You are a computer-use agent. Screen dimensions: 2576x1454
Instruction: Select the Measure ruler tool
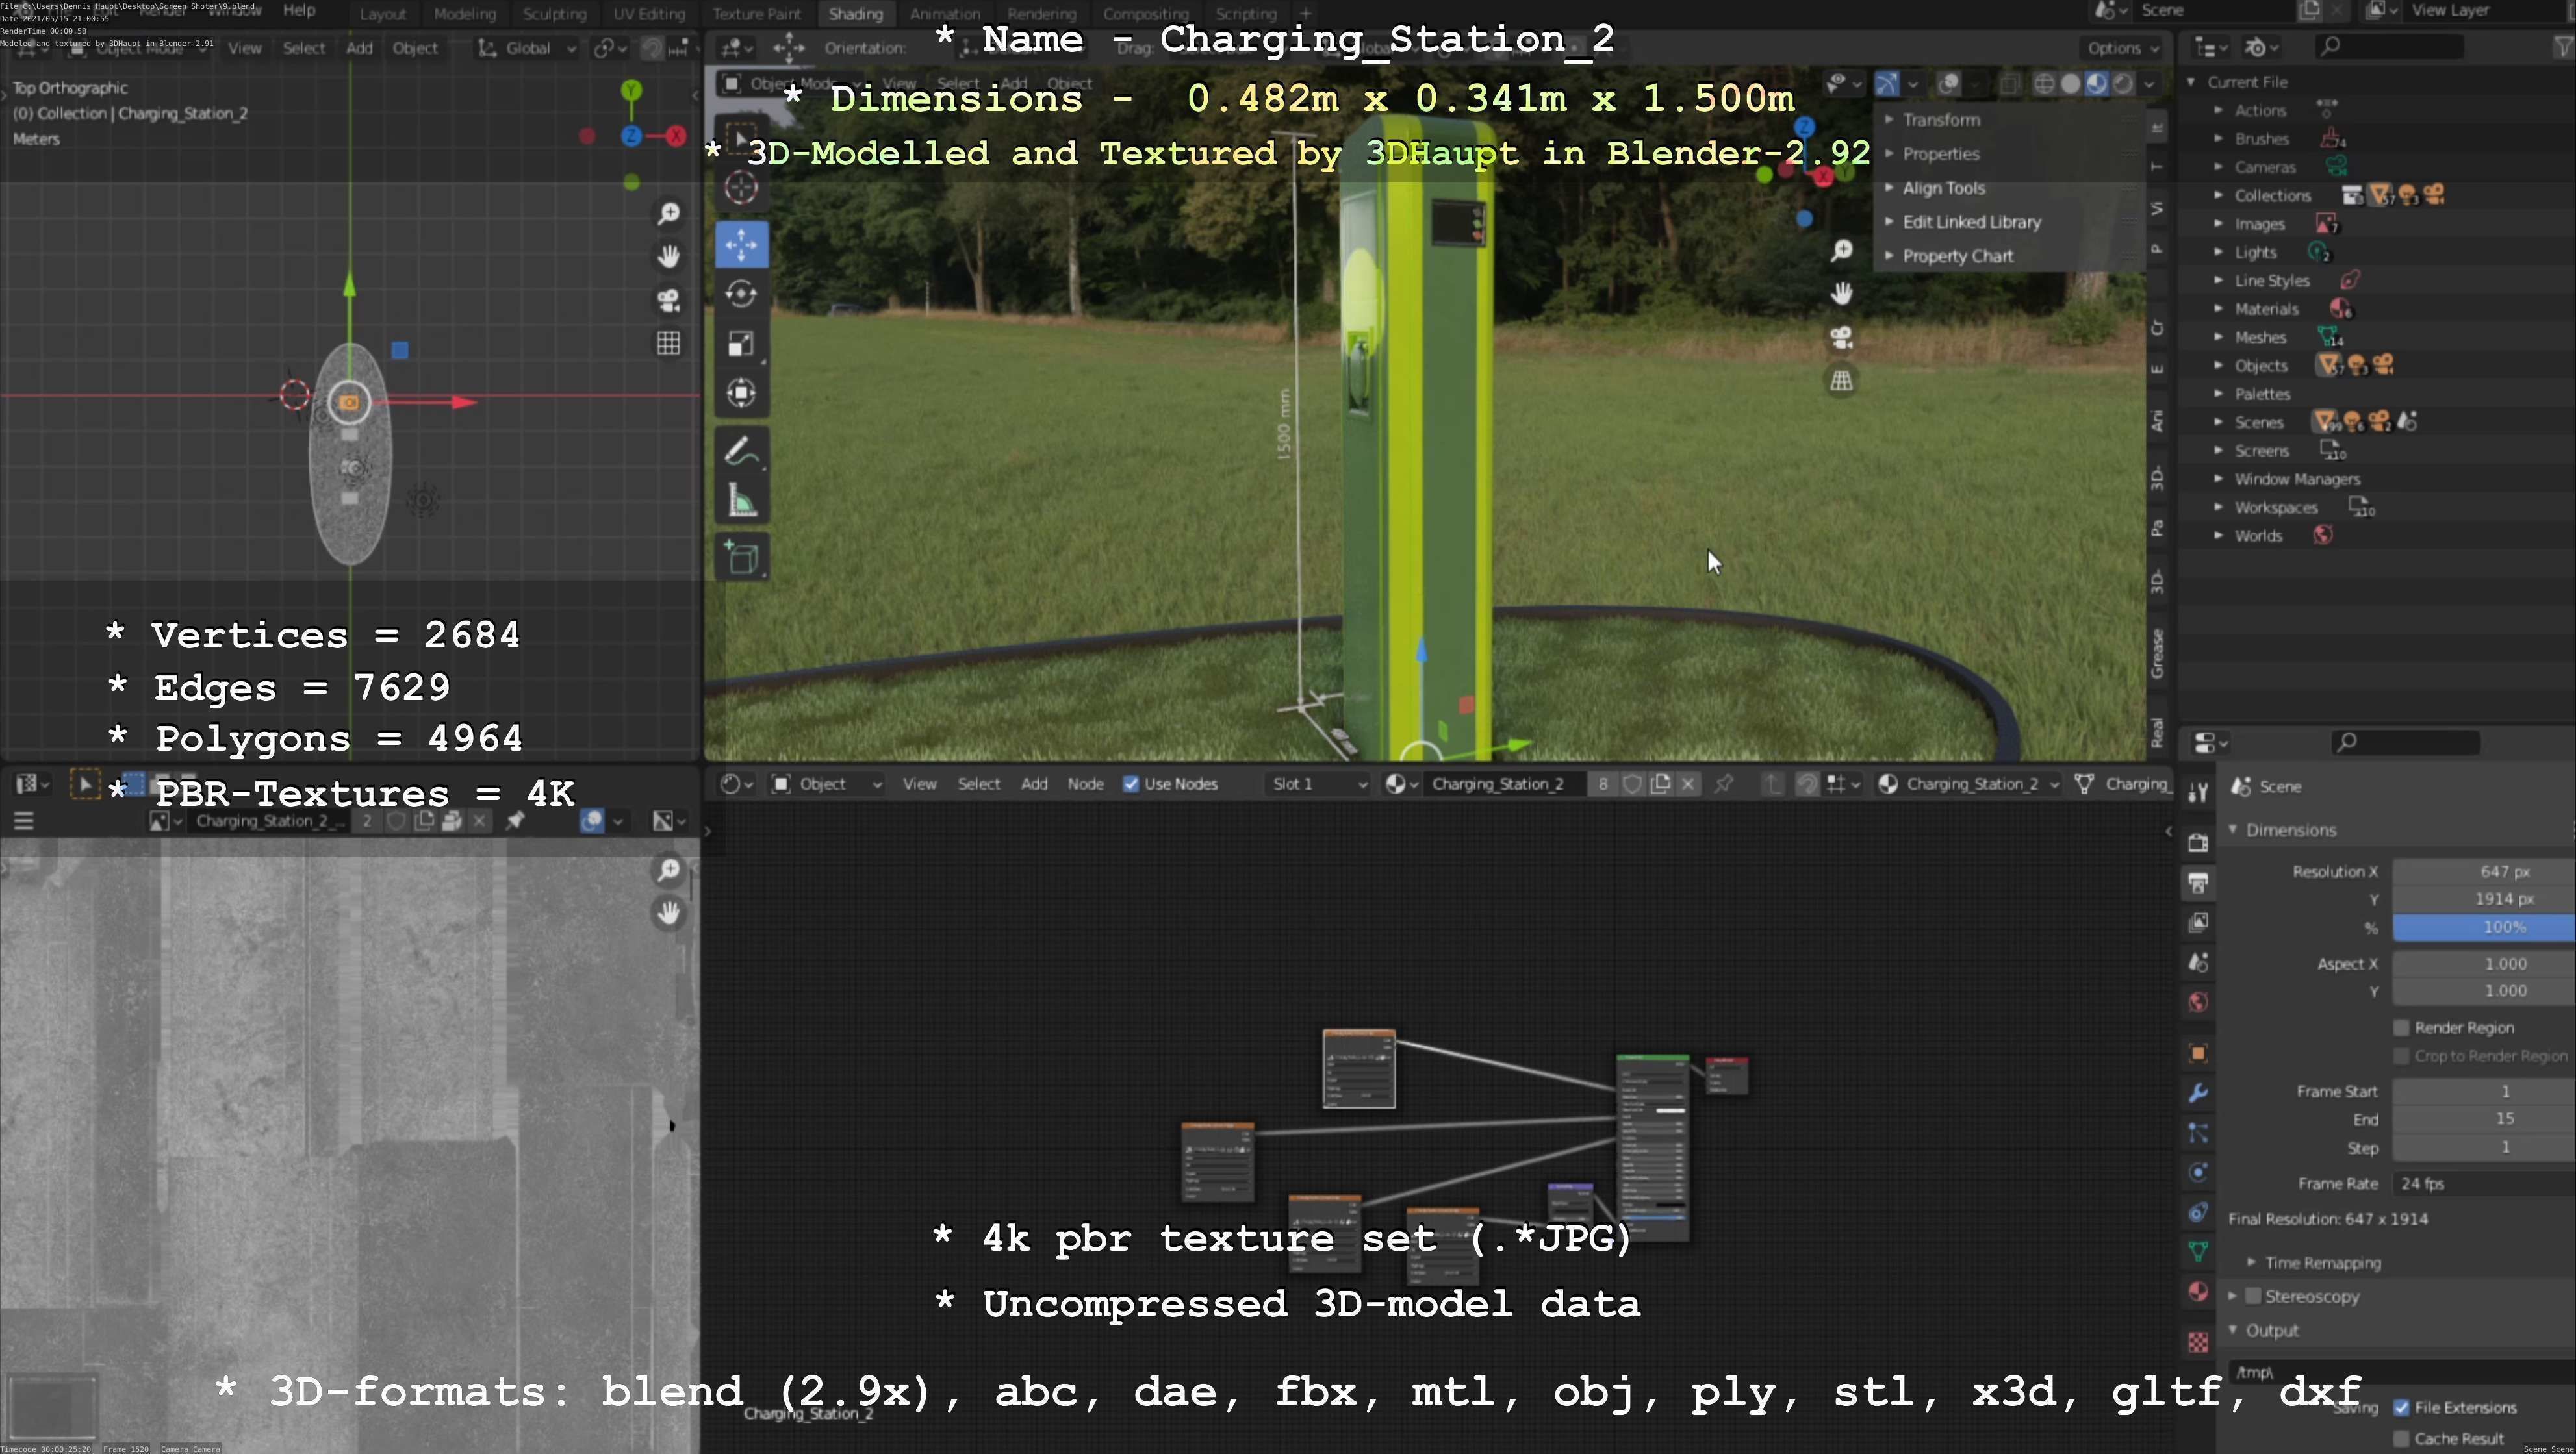pyautogui.click(x=741, y=501)
